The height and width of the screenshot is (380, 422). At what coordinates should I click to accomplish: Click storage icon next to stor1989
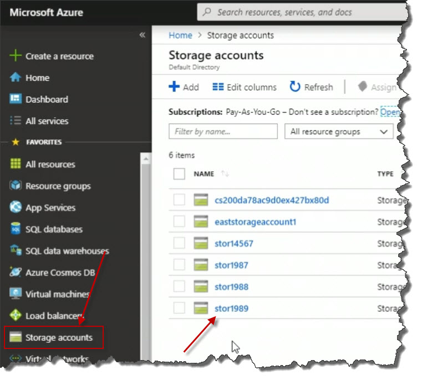click(201, 308)
